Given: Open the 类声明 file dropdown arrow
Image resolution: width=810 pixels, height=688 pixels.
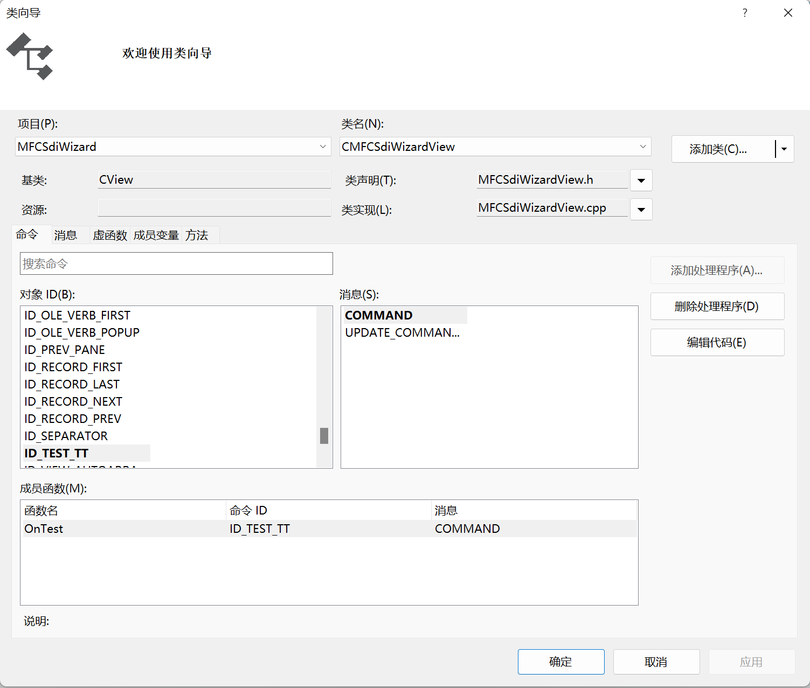Looking at the screenshot, I should pos(641,180).
